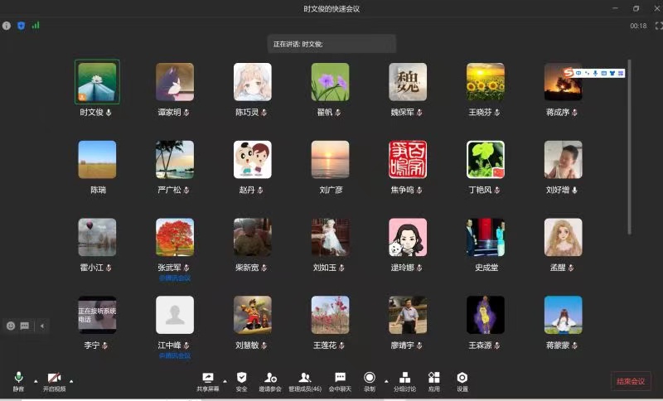Viewport: 663px width, 401px height.
Task: Open the 共享屏幕 (share screen) tool
Action: click(208, 381)
